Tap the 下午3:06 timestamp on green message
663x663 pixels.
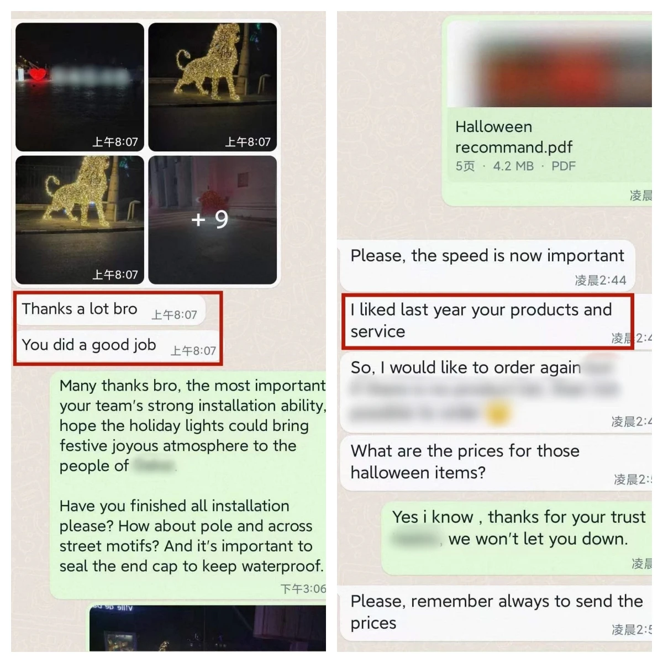(303, 589)
